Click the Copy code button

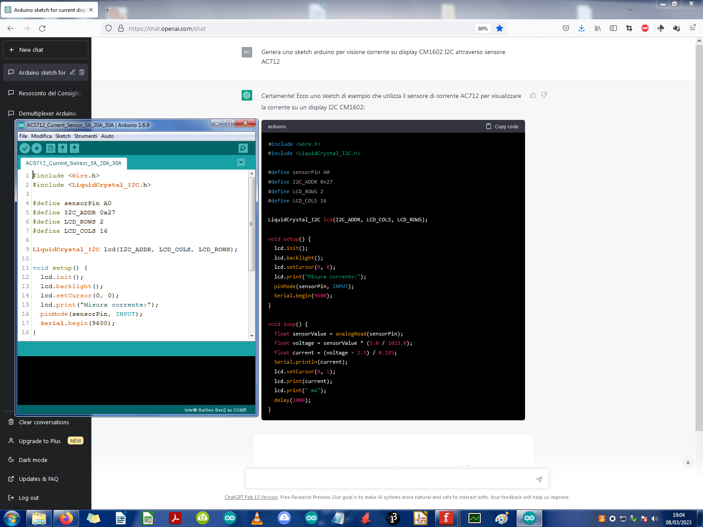click(x=502, y=126)
